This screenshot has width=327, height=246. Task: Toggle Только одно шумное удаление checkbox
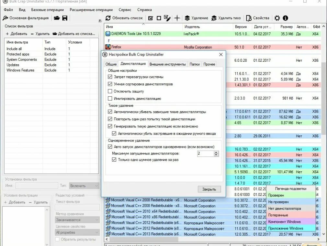click(114, 160)
